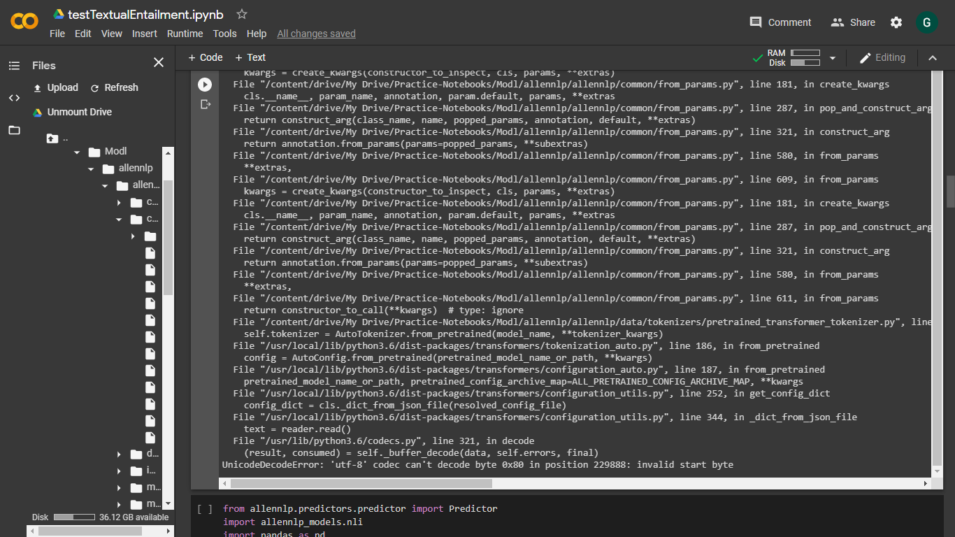955x537 pixels.
Task: Open the RAM and Disk resources dropdown
Action: pyautogui.click(x=832, y=57)
